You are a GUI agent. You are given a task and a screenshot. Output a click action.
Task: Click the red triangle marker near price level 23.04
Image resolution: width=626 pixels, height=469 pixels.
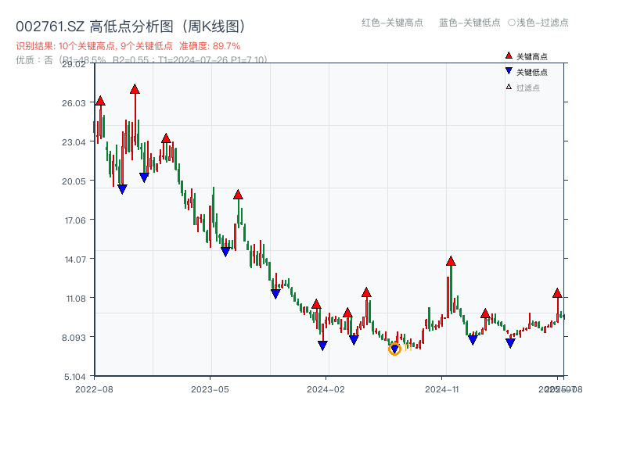(165, 137)
